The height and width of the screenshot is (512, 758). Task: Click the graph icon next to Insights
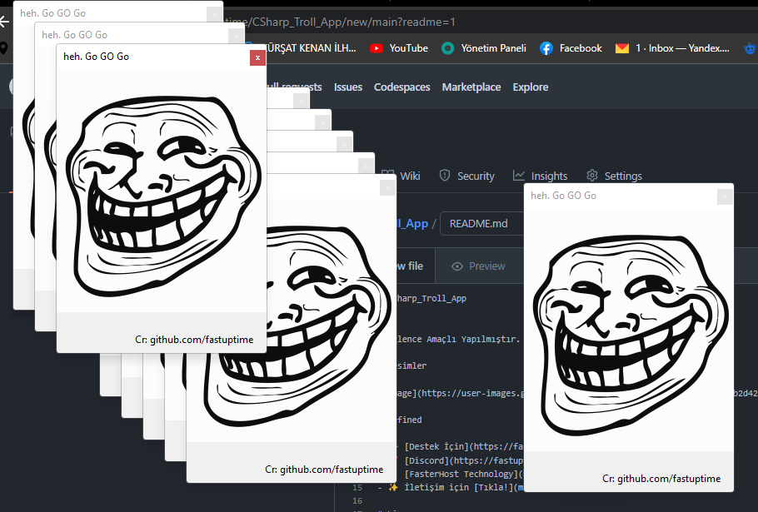coord(519,176)
